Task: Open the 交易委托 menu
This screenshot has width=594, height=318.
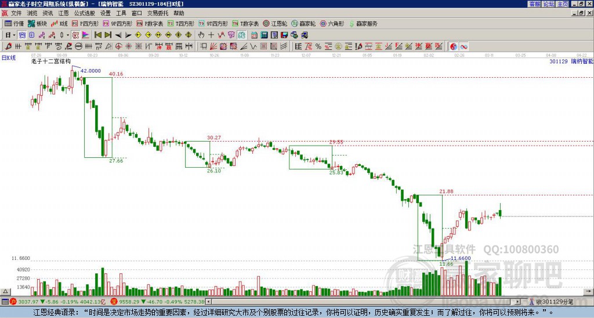Action: [x=158, y=13]
